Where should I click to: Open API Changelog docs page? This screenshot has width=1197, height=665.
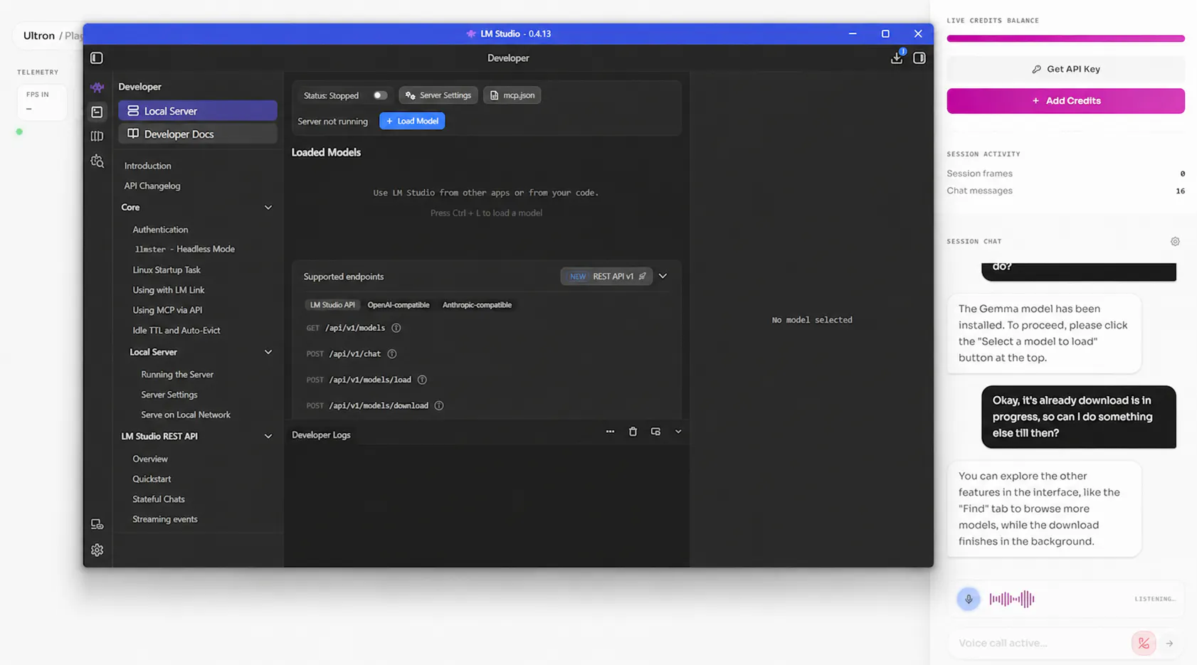point(152,186)
